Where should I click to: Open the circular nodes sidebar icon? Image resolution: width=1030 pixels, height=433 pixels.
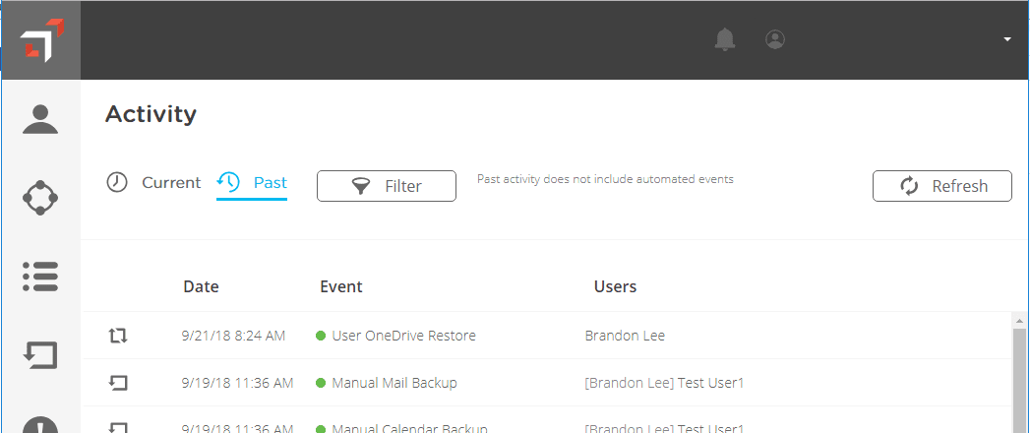(x=40, y=197)
